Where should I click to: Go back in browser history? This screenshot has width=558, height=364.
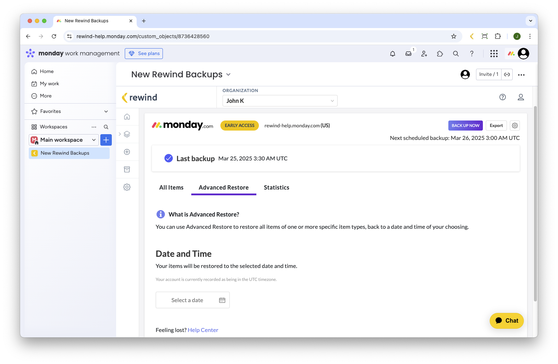tap(28, 36)
